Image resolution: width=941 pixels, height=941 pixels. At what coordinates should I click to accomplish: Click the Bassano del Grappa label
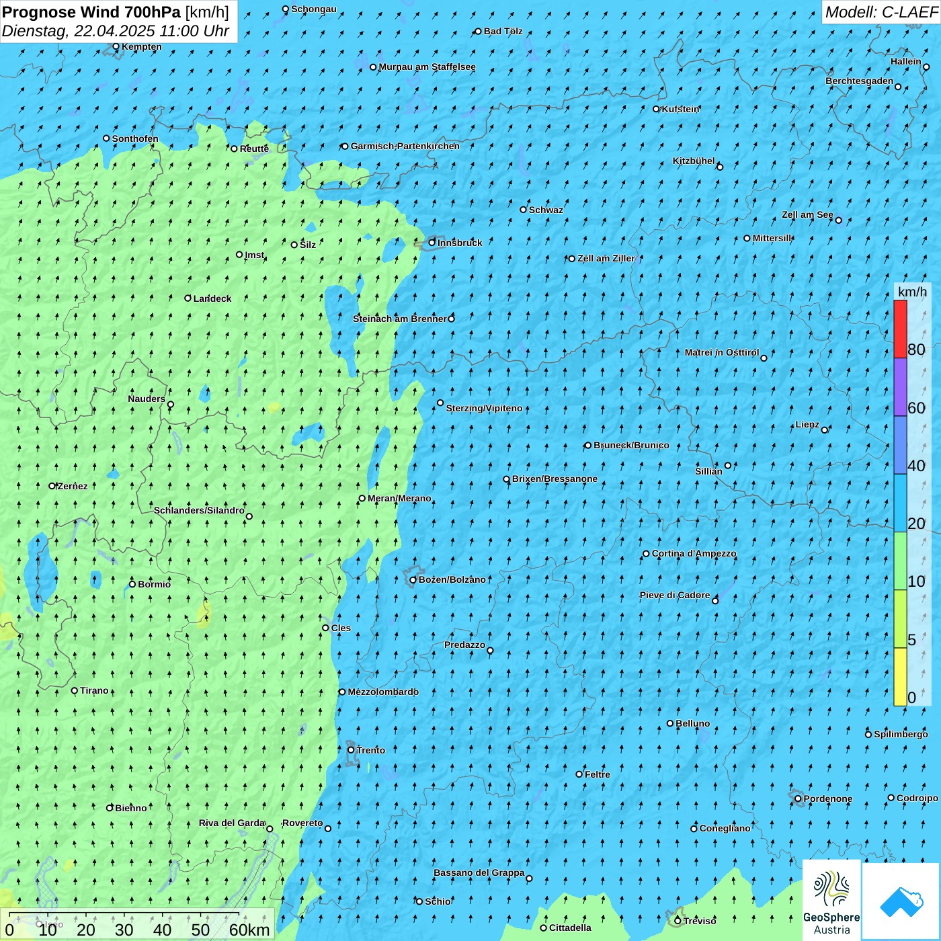(x=479, y=872)
